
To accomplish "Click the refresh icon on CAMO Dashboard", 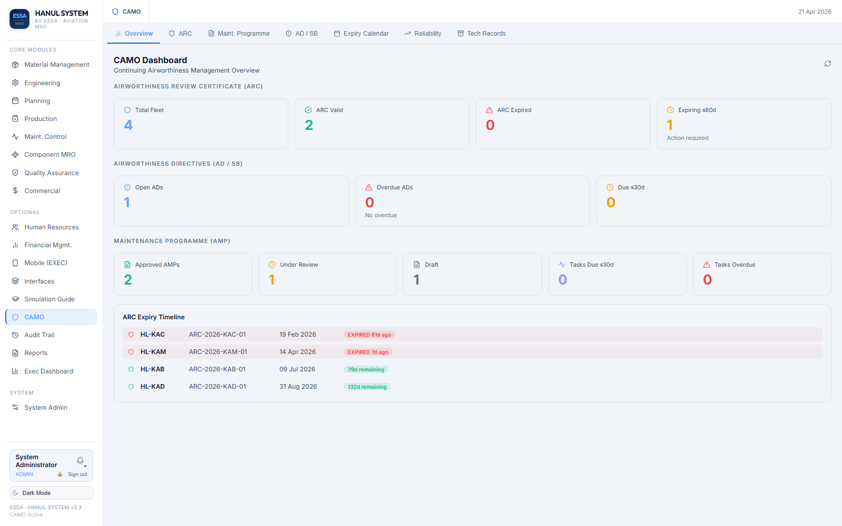I will (x=827, y=64).
